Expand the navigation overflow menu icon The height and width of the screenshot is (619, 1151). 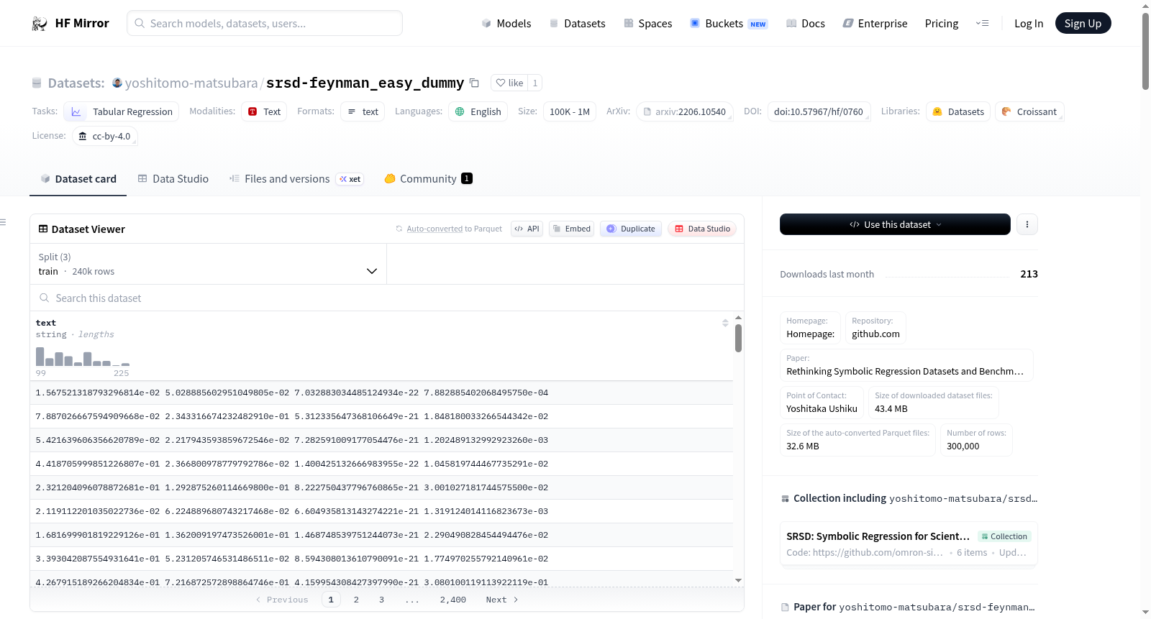tap(982, 24)
